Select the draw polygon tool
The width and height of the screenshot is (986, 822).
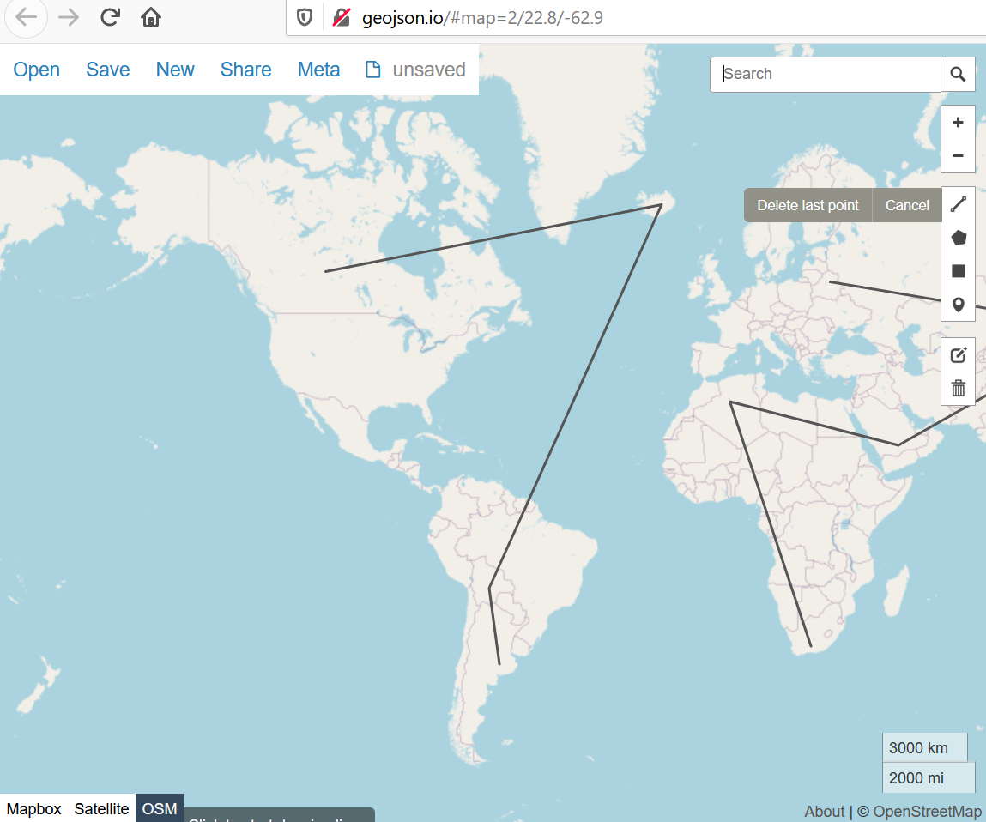click(958, 238)
